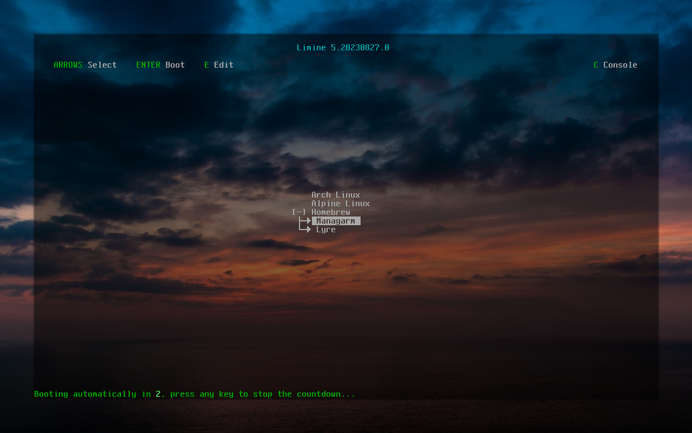Click the Limine 5.20230827.0 version title
This screenshot has width=692, height=433.
point(343,47)
